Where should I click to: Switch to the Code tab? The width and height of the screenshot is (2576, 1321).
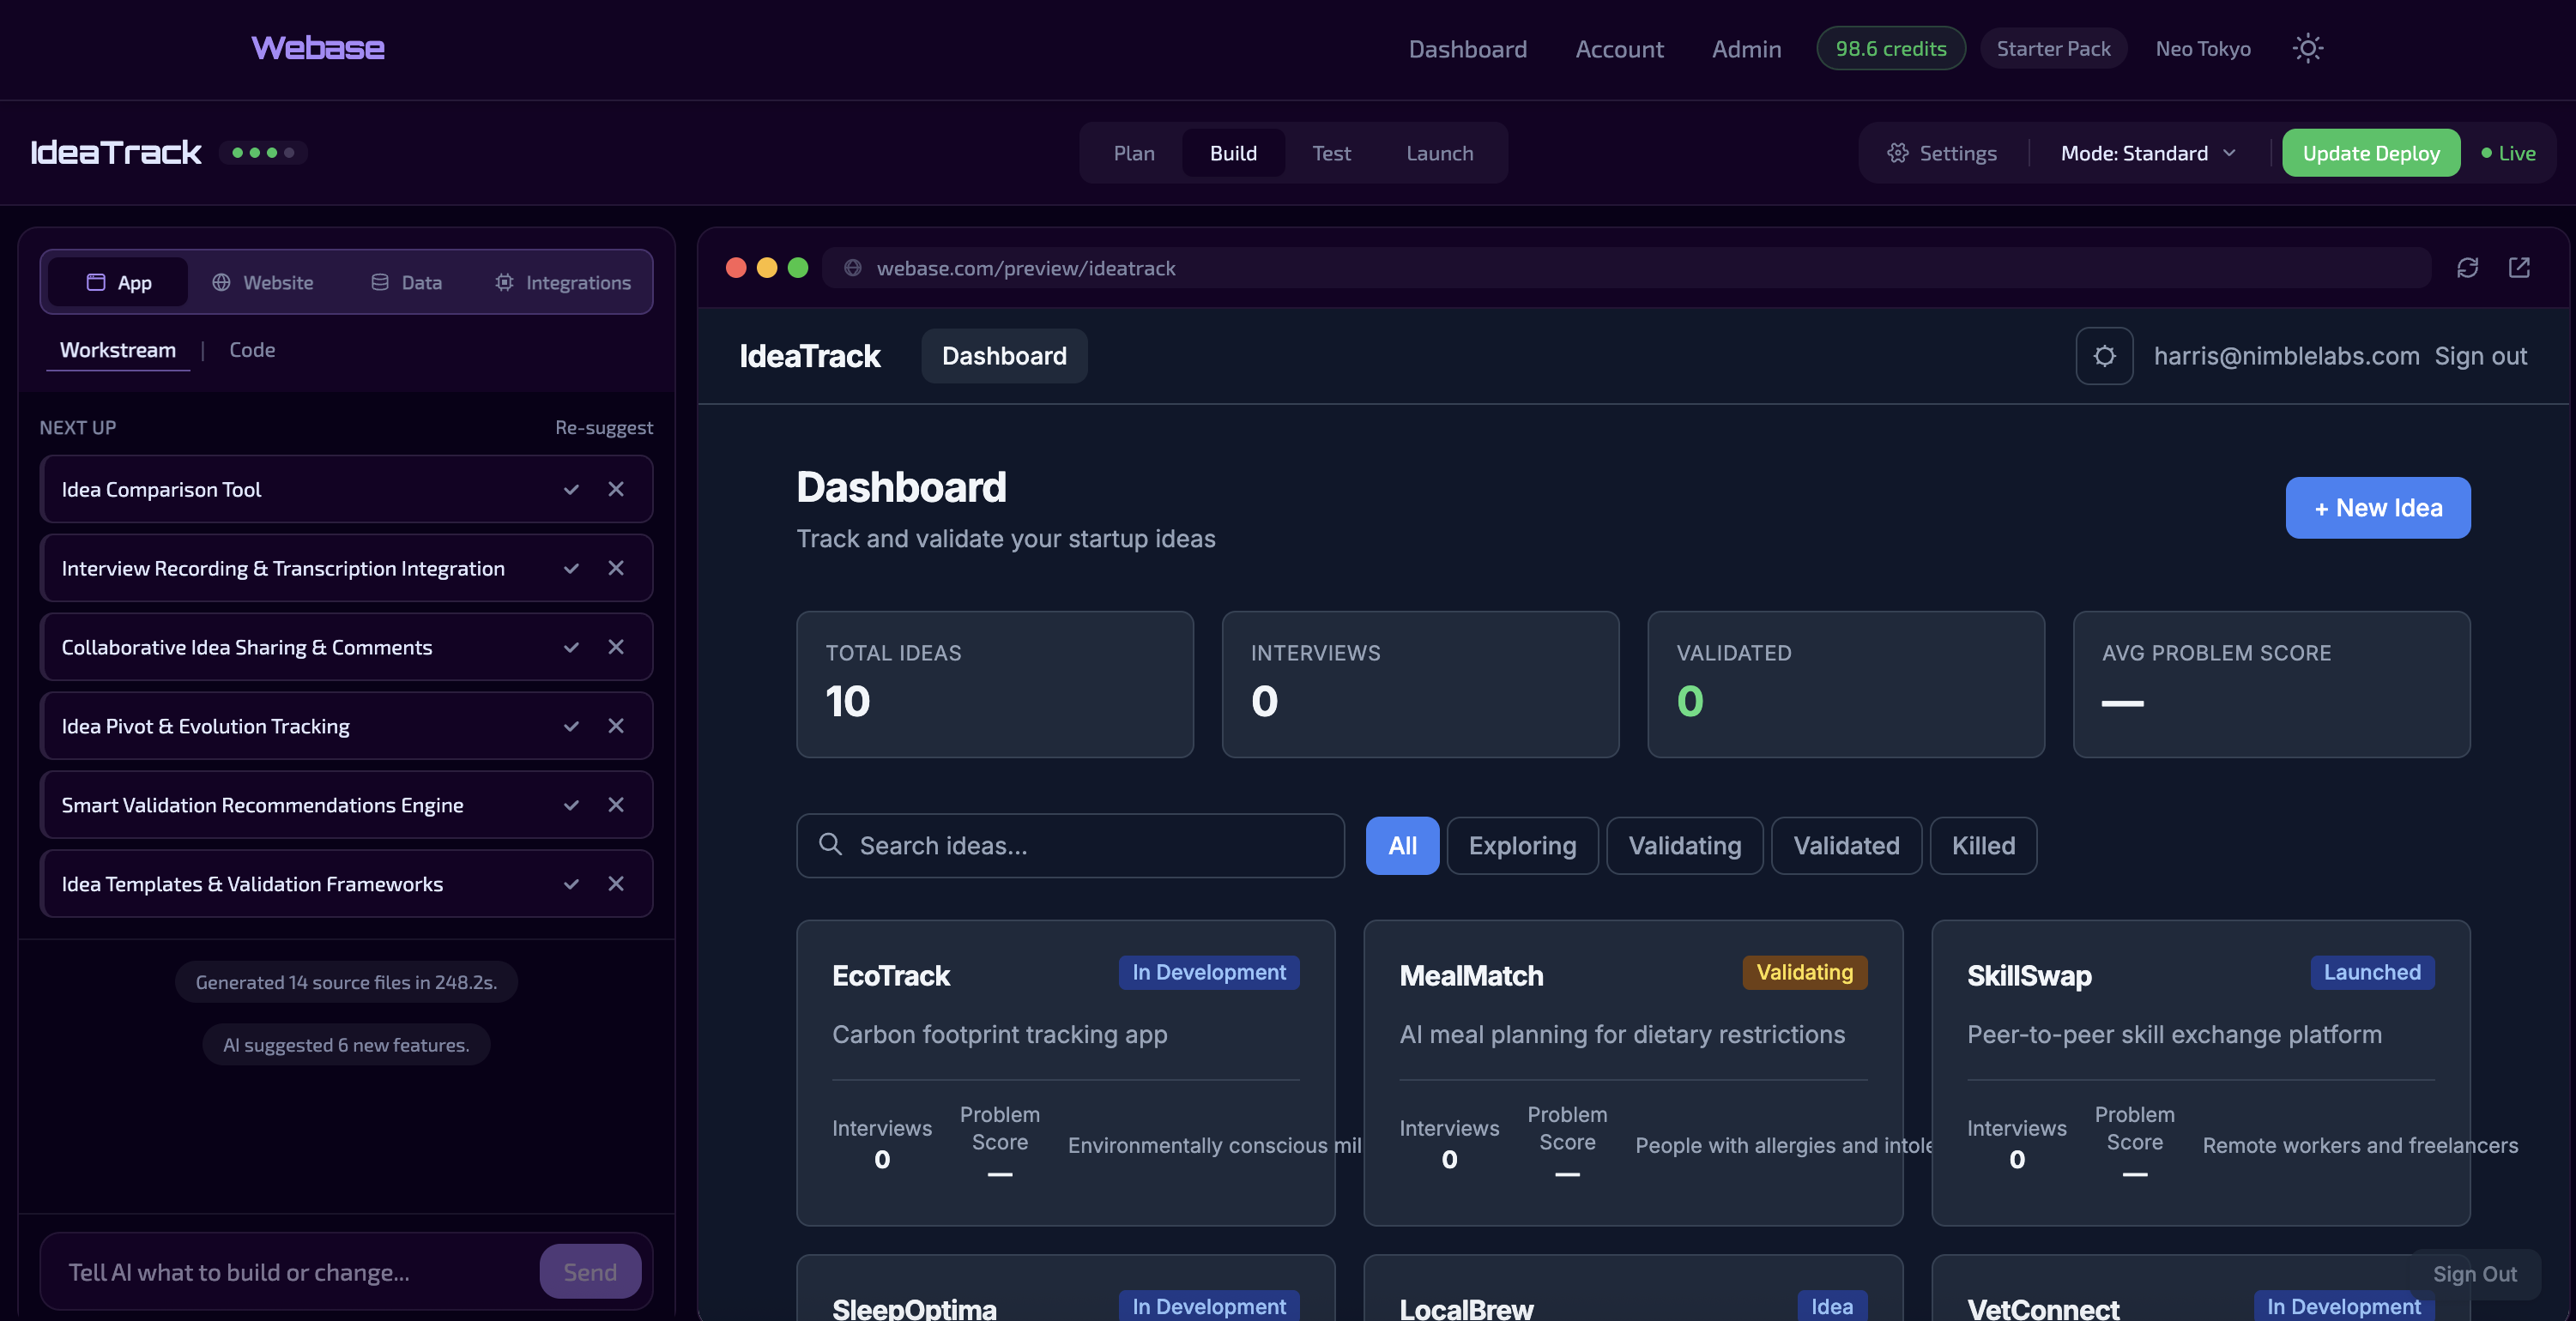[252, 350]
